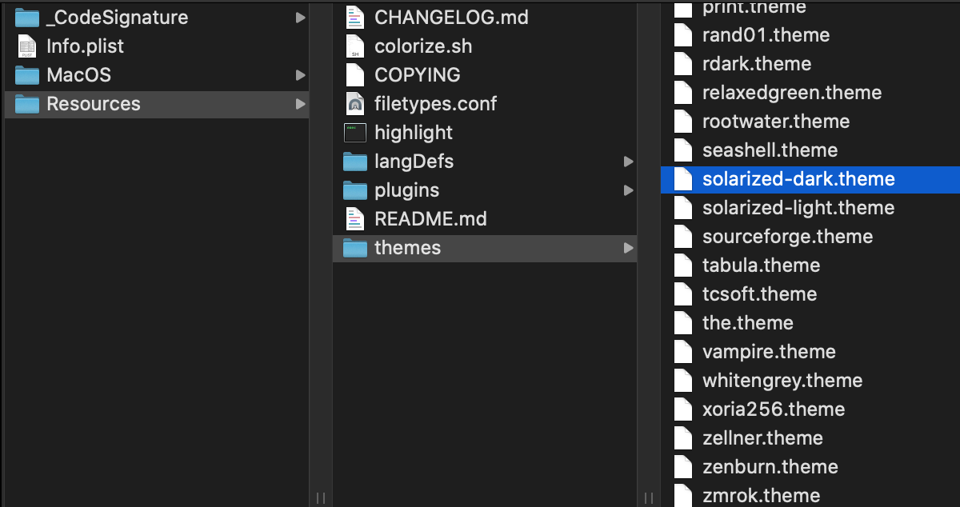Click the MacOS folder icon
Screen dimensions: 960x507
point(27,75)
